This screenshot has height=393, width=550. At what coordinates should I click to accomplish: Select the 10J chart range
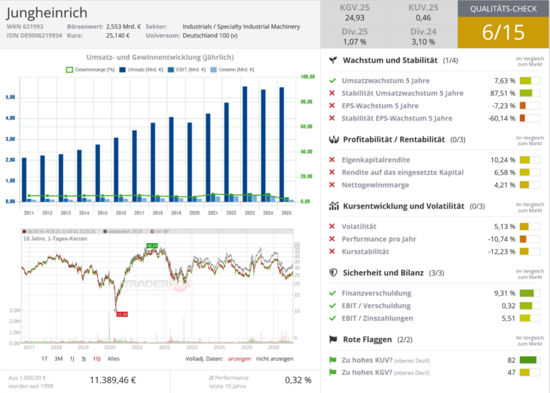pos(96,358)
